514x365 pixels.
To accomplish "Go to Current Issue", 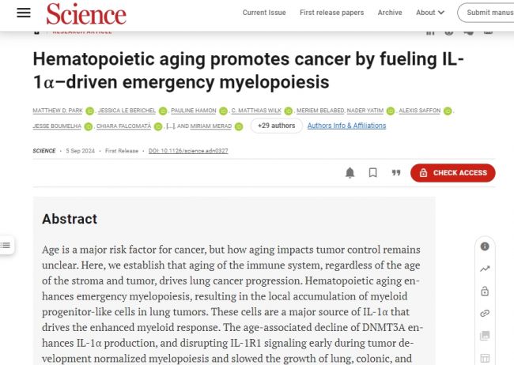I will (x=264, y=13).
